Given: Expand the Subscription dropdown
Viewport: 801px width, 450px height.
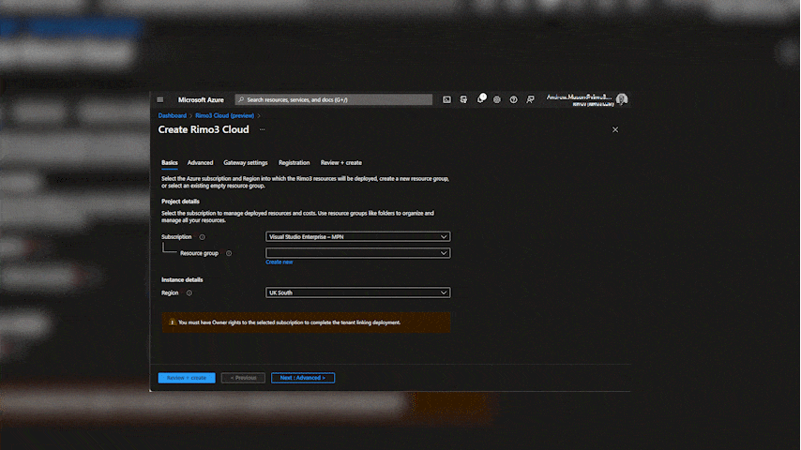Looking at the screenshot, I should pos(357,237).
